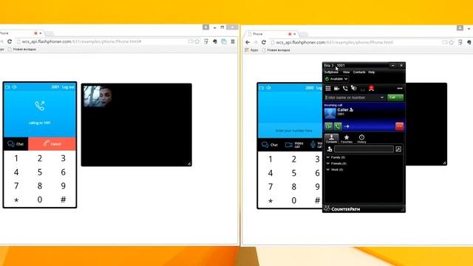Toggle the camera icon in left phone header
473x266 pixels.
[x=7, y=87]
